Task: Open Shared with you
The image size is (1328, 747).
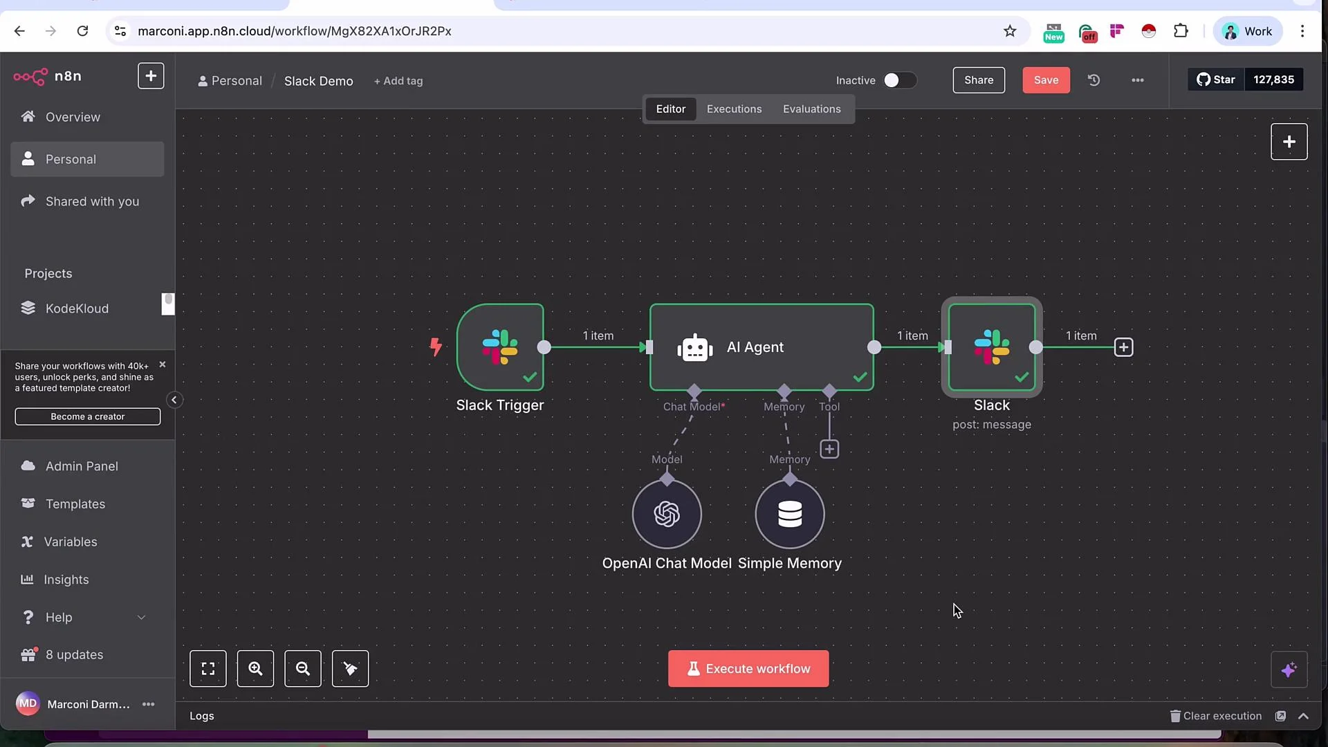Action: 87,201
